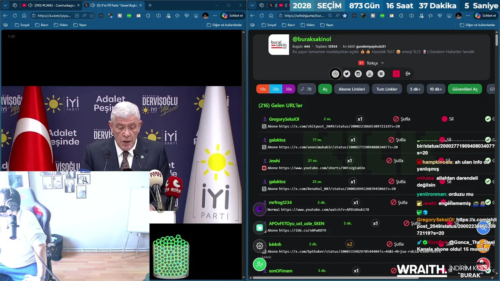Open the Basın bookmarks folder in left browser

point(42,25)
